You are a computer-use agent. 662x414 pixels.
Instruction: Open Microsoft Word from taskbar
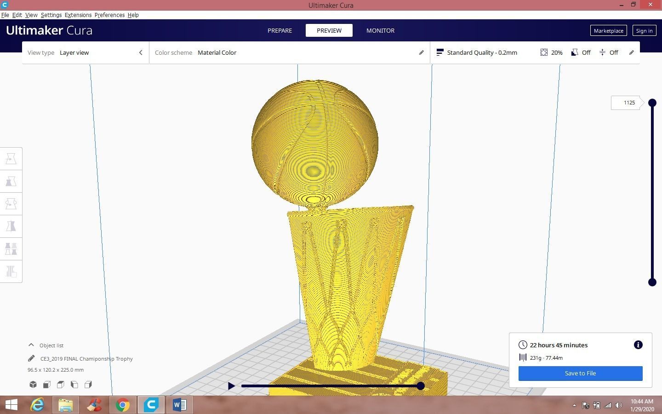click(x=179, y=405)
